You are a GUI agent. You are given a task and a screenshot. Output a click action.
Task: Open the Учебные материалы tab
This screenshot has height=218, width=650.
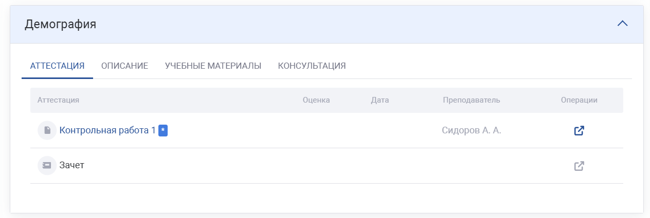(213, 66)
